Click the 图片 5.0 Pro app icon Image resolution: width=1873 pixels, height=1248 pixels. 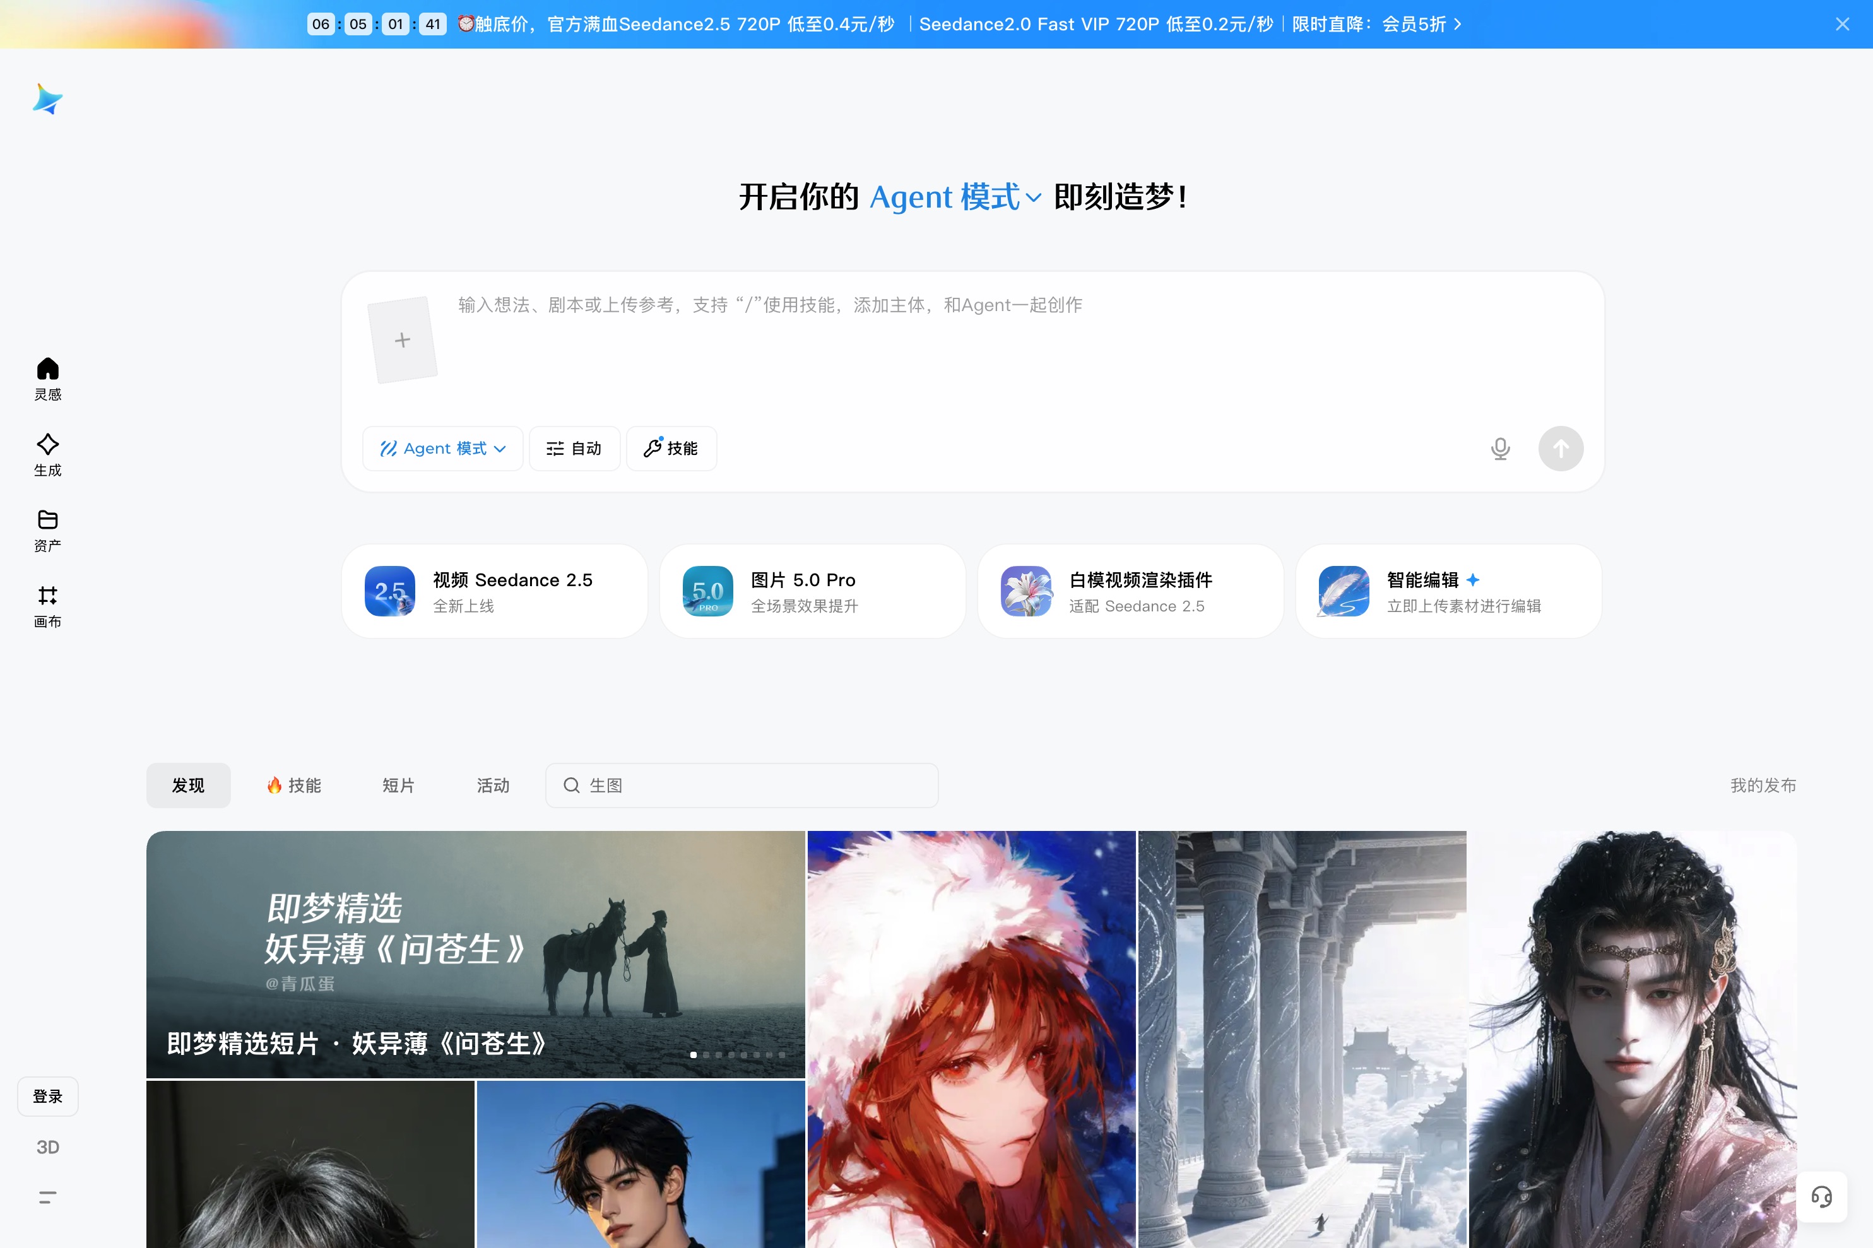point(707,591)
